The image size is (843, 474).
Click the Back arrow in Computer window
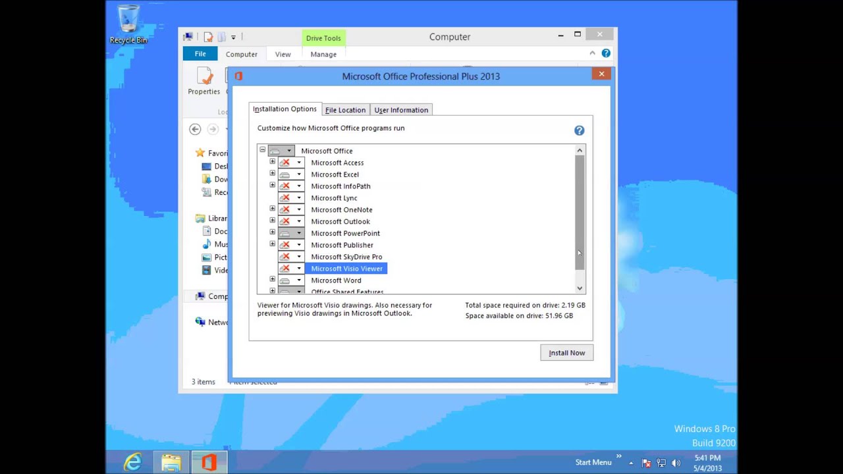pos(195,130)
